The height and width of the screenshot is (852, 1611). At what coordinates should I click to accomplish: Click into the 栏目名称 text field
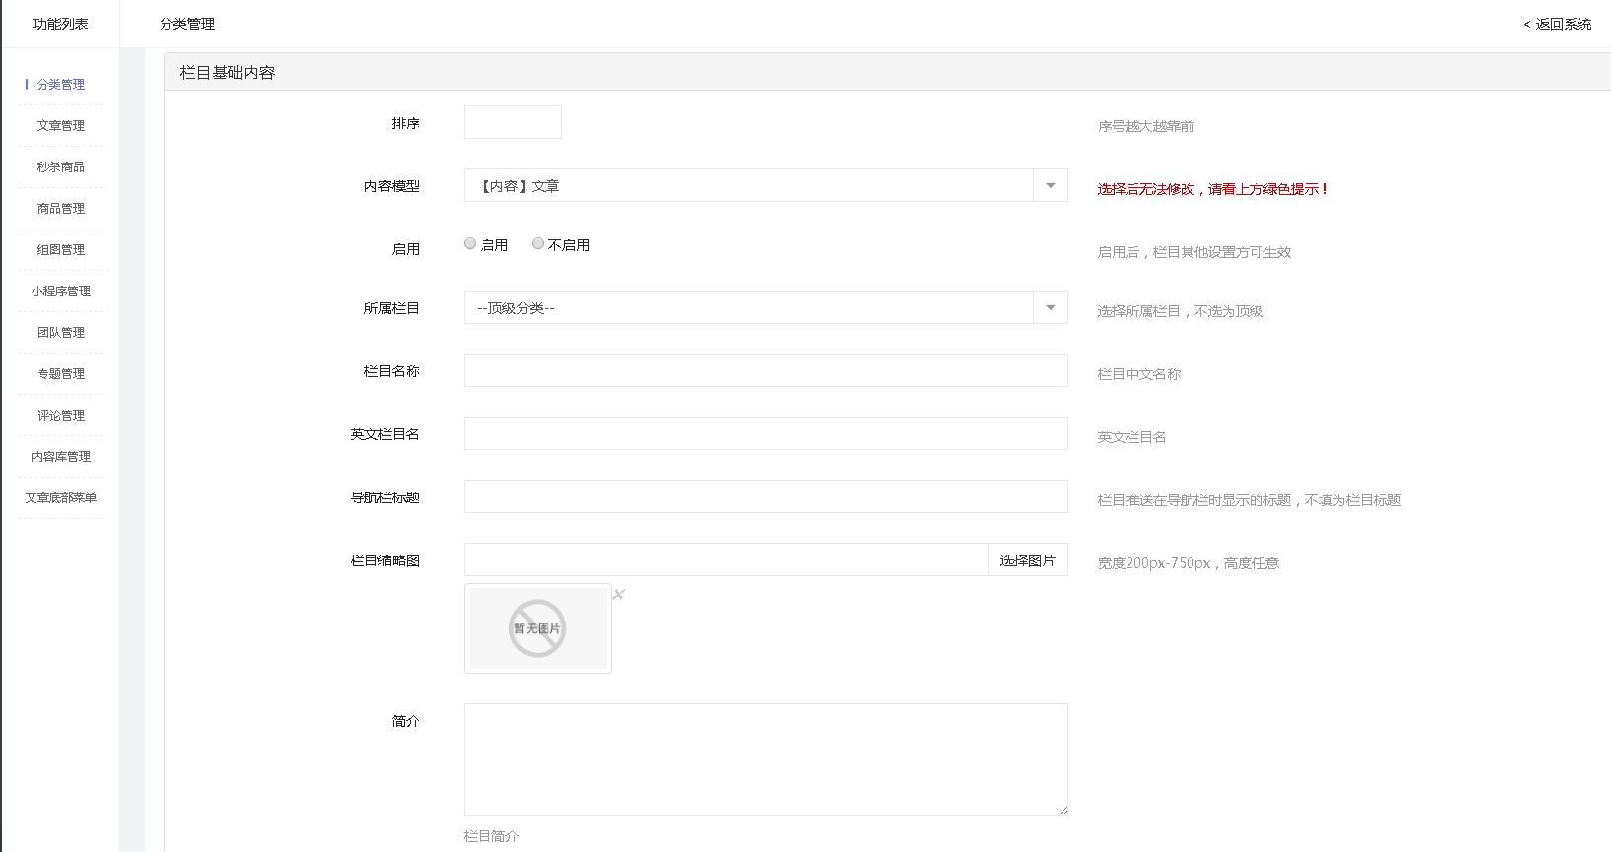765,370
